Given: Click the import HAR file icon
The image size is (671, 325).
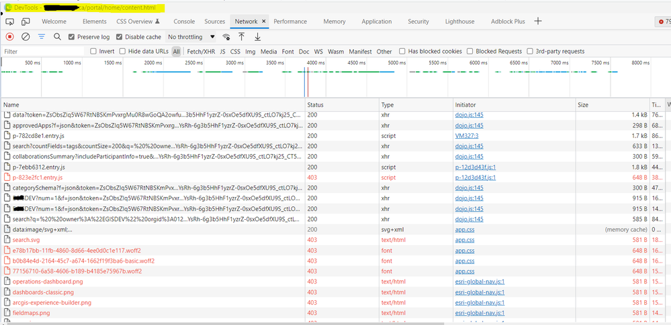Looking at the screenshot, I should click(x=242, y=37).
